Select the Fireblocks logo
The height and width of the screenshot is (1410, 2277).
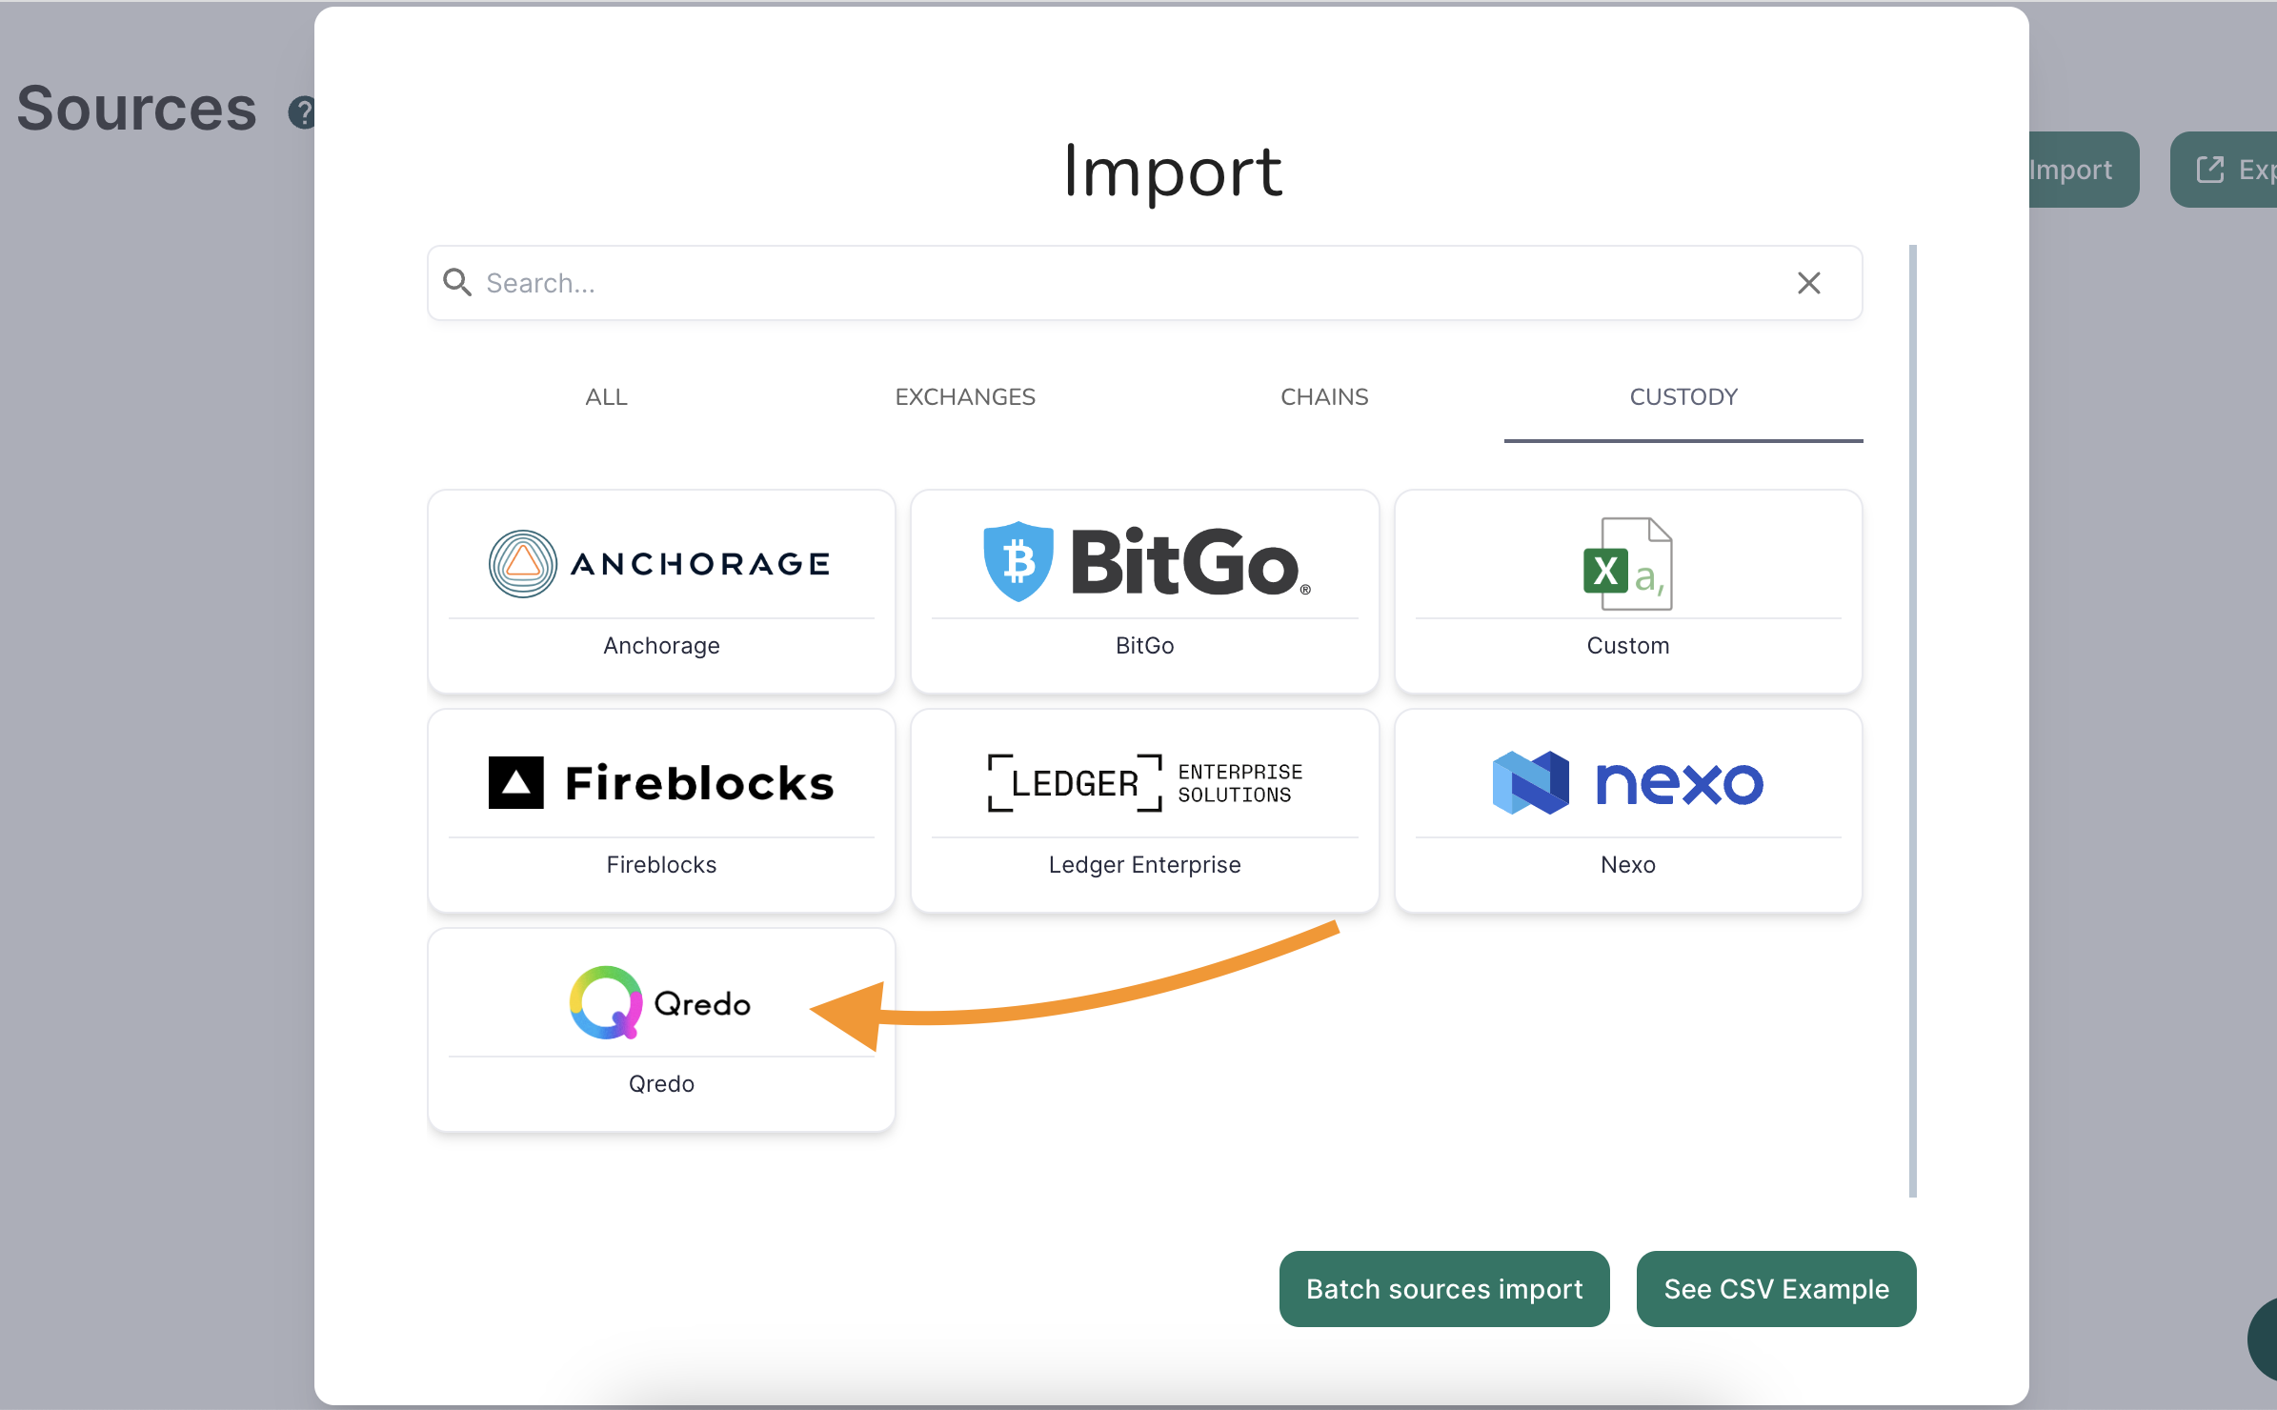tap(660, 782)
